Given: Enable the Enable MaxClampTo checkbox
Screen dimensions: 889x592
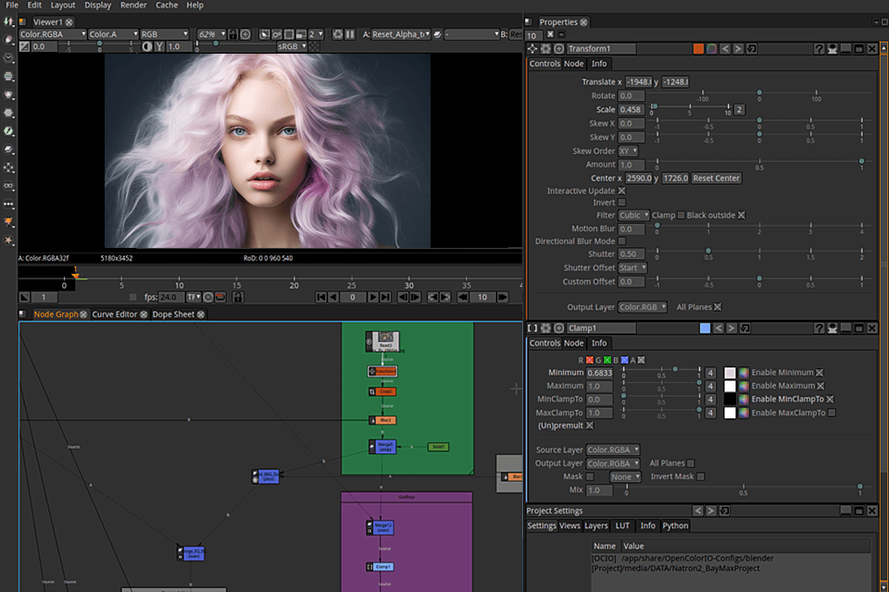Looking at the screenshot, I should click(x=832, y=413).
